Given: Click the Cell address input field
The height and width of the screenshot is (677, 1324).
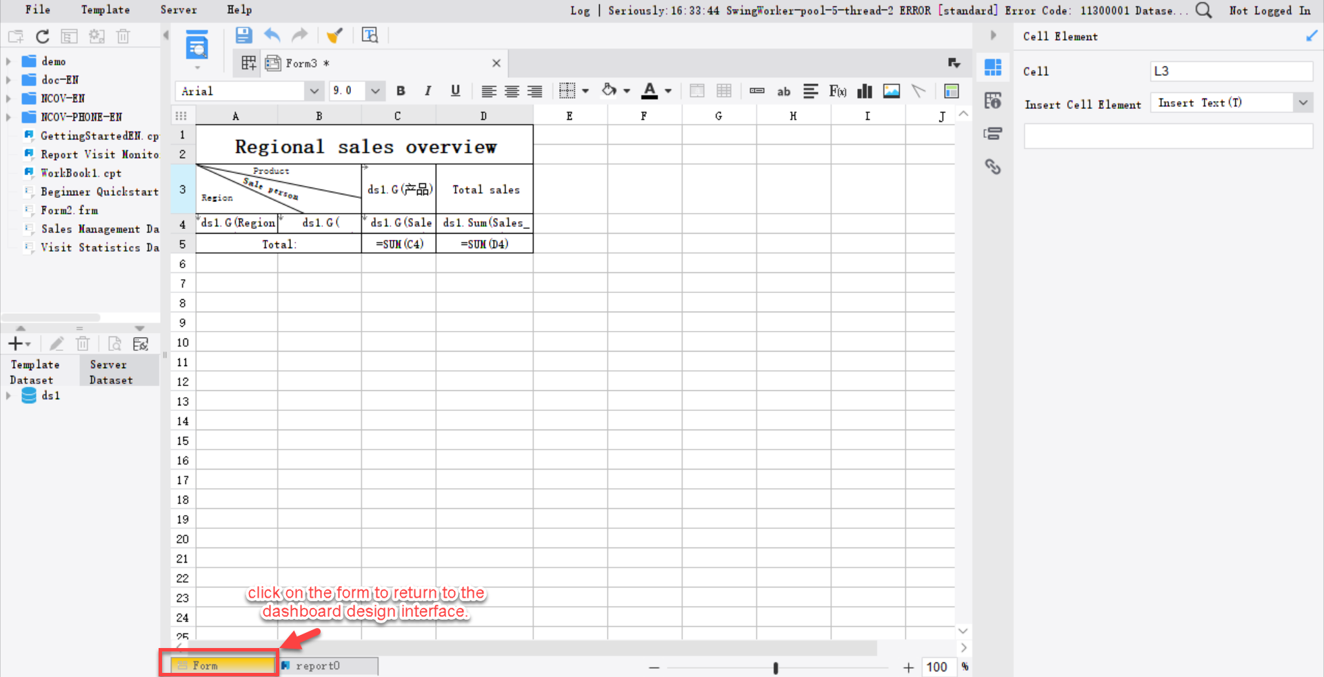Looking at the screenshot, I should [1232, 71].
